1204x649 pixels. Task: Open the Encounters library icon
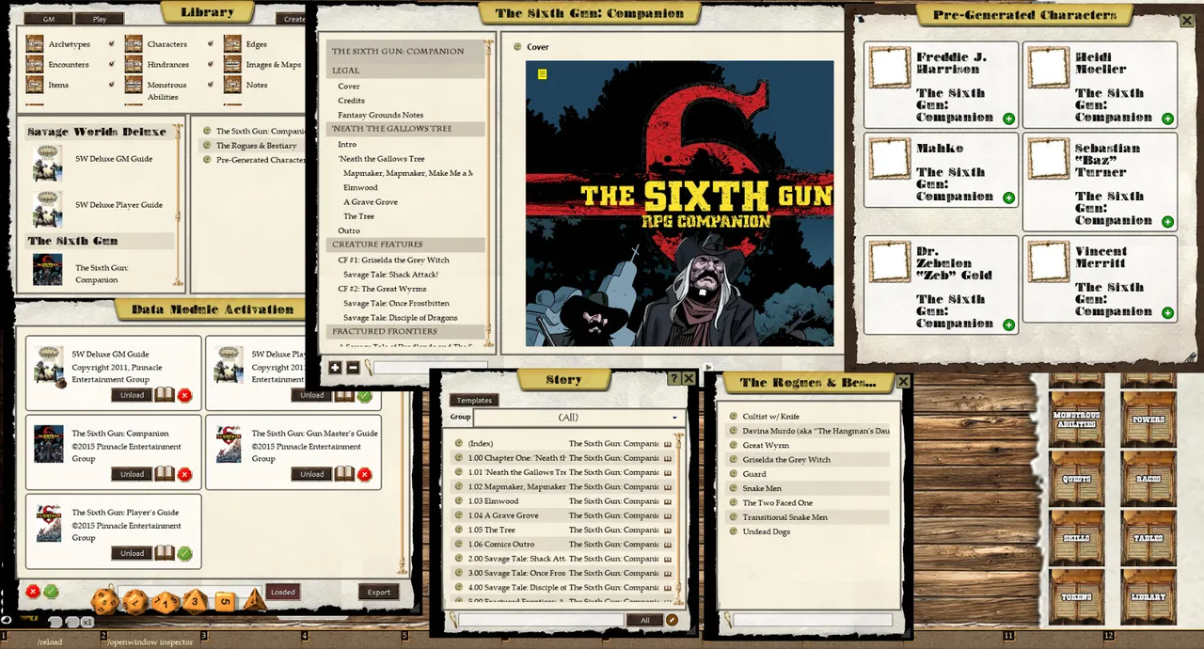[x=35, y=65]
